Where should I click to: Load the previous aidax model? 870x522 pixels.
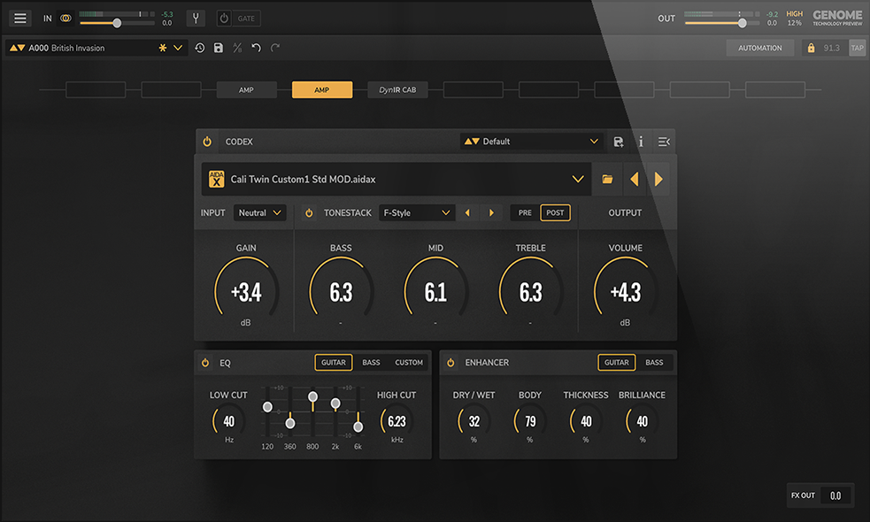[x=635, y=180]
